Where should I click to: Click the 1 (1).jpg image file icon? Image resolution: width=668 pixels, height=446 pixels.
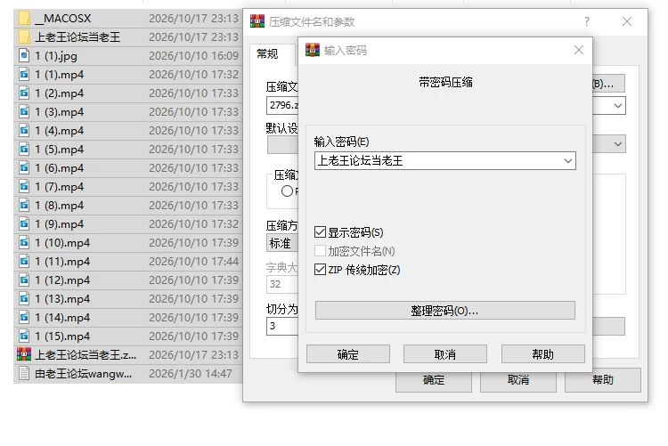24,56
